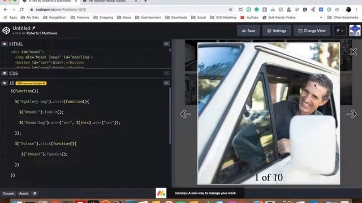Bookmark this page with the star icon
Screen dimensions: 362x203
point(230,10)
